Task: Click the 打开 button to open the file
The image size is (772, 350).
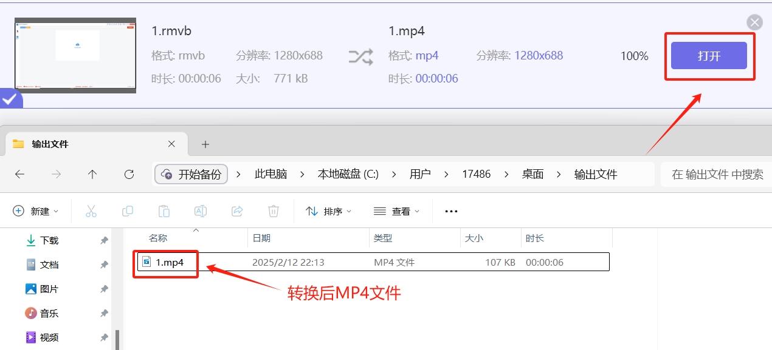Action: pos(709,55)
